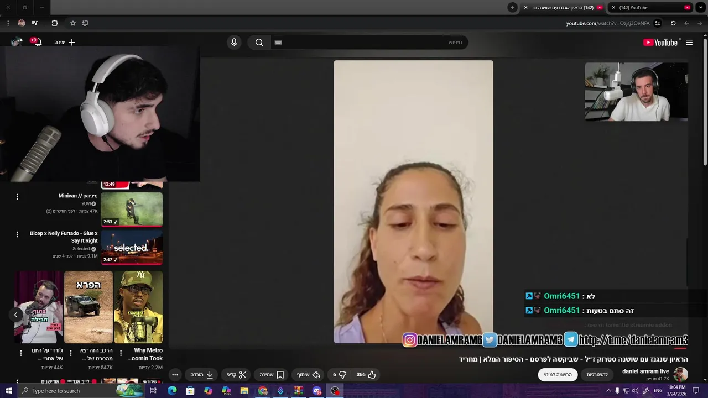Image resolution: width=708 pixels, height=398 pixels.
Task: Open the Minivan video thumbnail
Action: [132, 210]
